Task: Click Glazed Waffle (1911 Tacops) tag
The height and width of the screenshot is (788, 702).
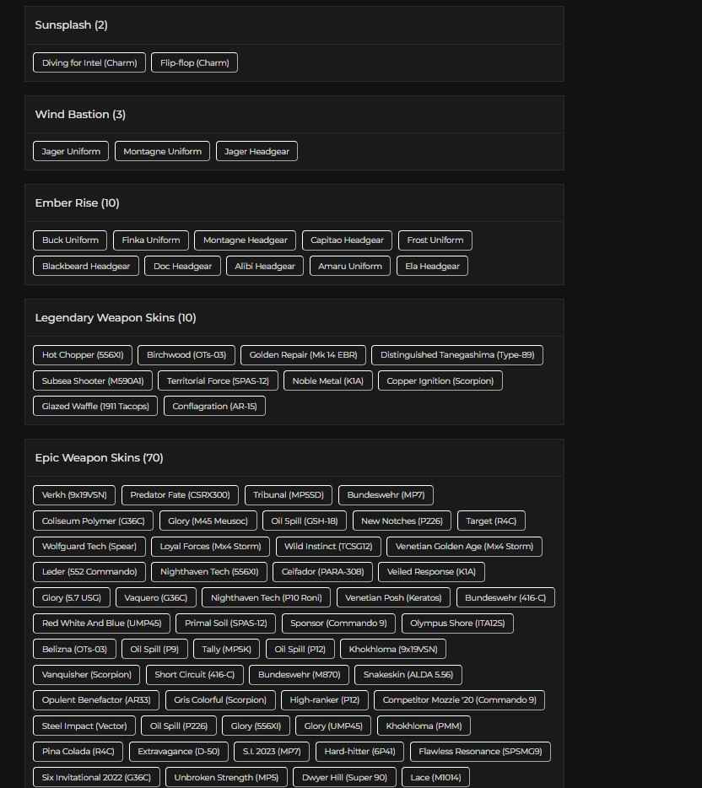Action: pyautogui.click(x=95, y=406)
